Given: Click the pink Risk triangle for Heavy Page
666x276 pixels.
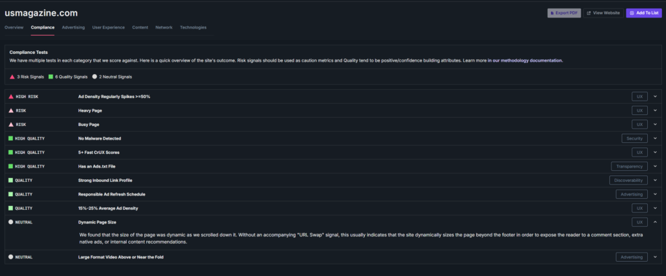Looking at the screenshot, I should 11,110.
